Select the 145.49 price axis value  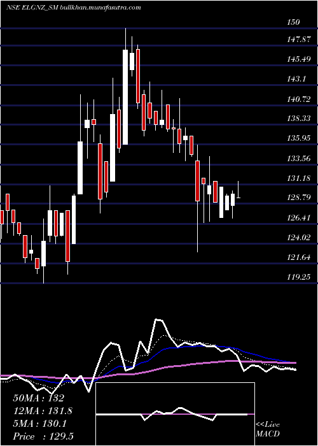[300, 59]
